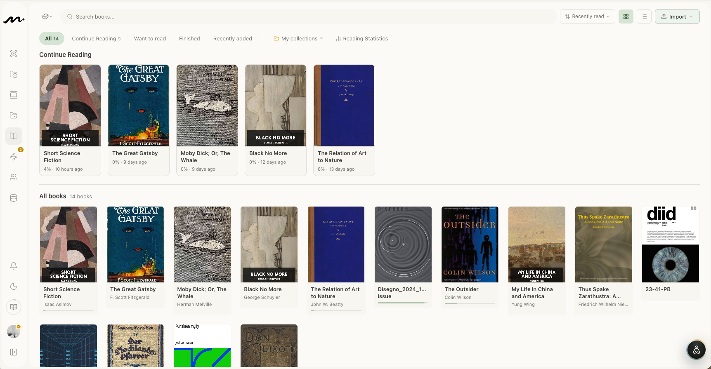The height and width of the screenshot is (369, 711).
Task: Click the 23-41-PB title text
Action: [658, 289]
